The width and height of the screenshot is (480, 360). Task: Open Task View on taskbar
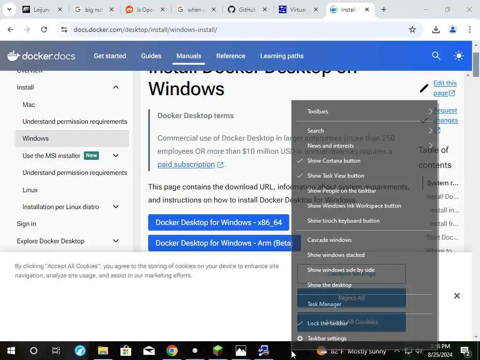pos(56,351)
